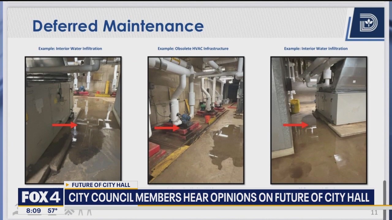Click the Deferred Maintenance slide title

click(118, 26)
